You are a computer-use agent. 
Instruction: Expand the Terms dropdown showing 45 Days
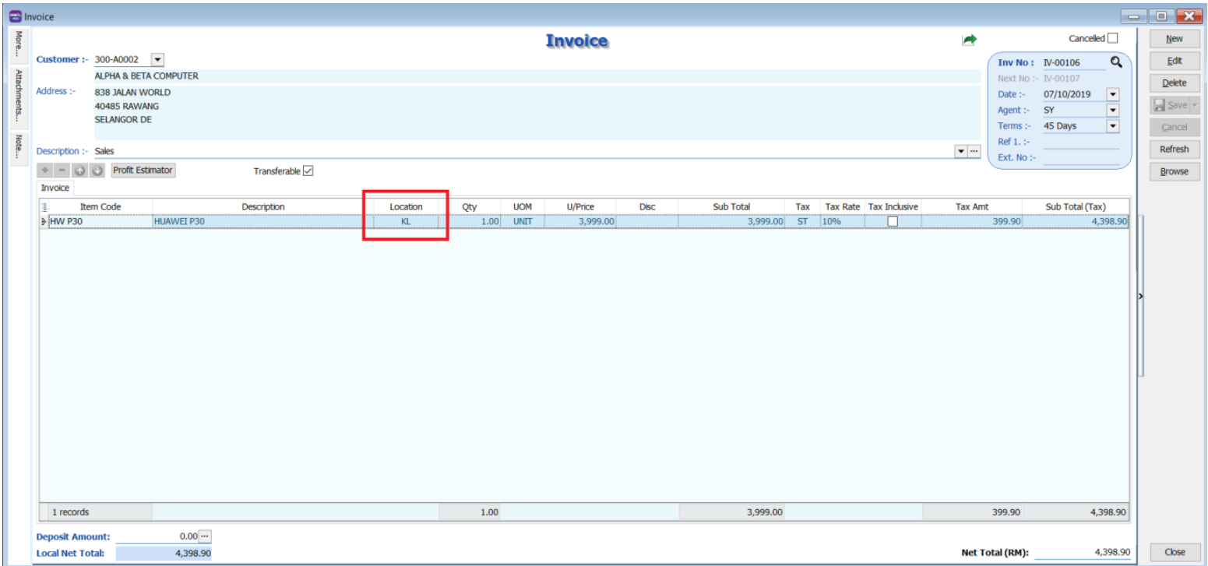[x=1112, y=125]
